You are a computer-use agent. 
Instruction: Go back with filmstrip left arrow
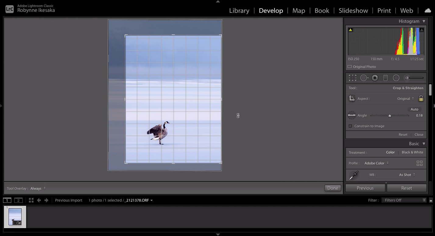coord(39,200)
